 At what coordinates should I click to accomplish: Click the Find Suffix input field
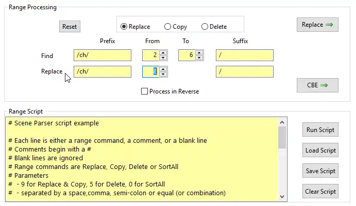[244, 55]
